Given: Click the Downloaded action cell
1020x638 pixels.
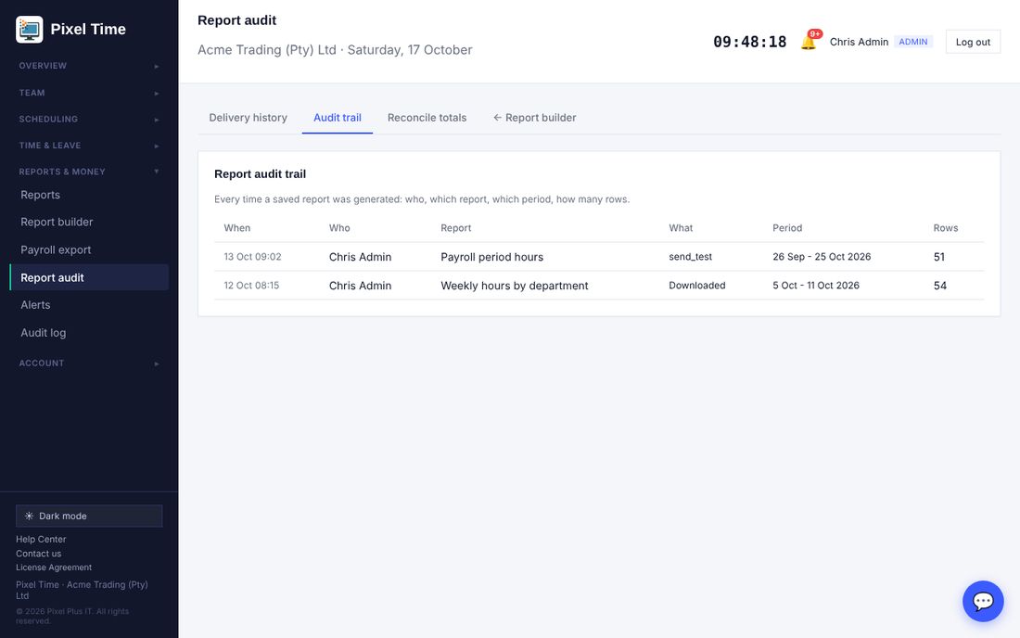Looking at the screenshot, I should coord(696,286).
